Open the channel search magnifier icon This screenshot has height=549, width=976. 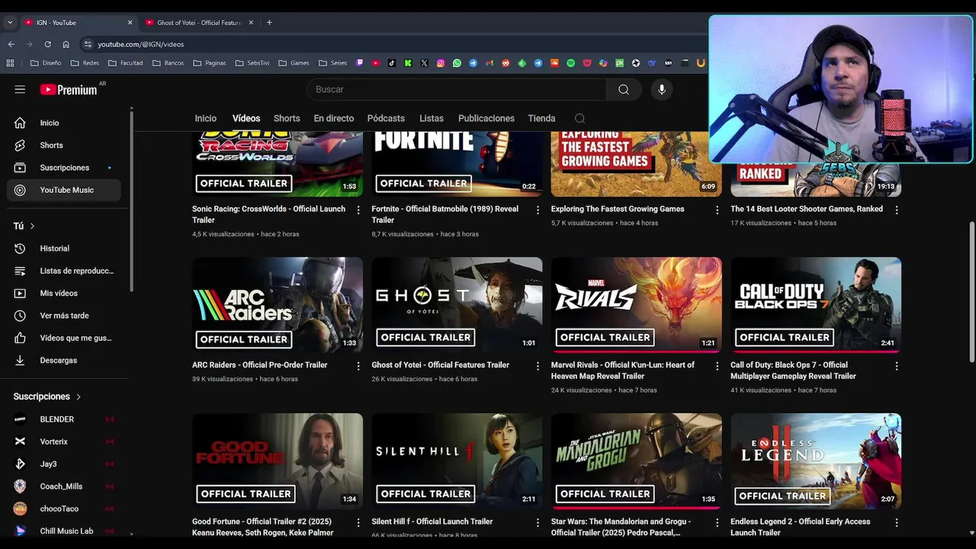tap(579, 118)
